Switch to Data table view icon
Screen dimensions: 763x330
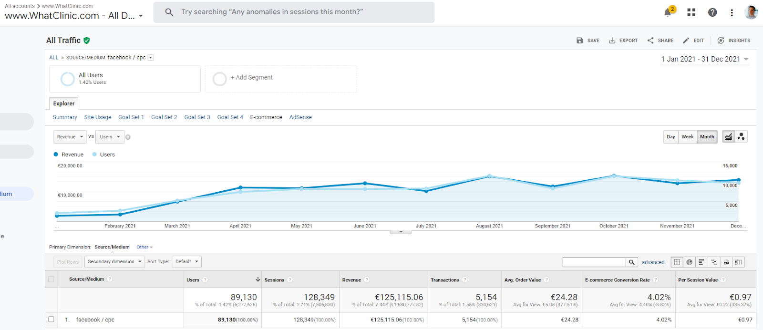click(x=677, y=262)
